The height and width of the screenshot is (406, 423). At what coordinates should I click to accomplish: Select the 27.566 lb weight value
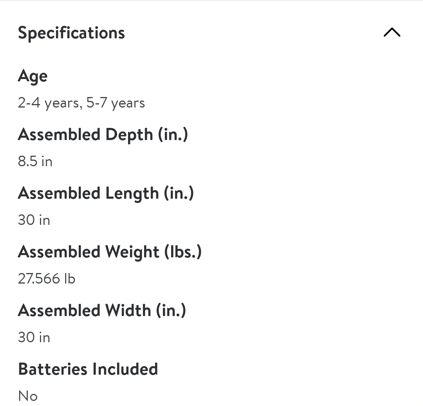[46, 278]
